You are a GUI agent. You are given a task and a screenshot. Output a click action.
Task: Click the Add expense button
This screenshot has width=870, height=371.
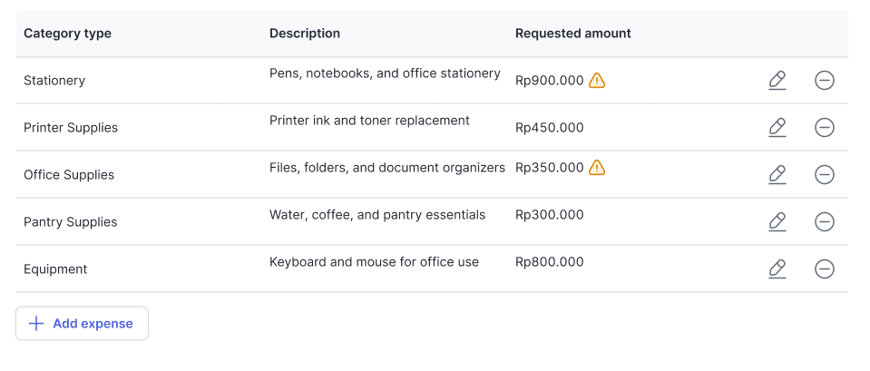tap(82, 324)
